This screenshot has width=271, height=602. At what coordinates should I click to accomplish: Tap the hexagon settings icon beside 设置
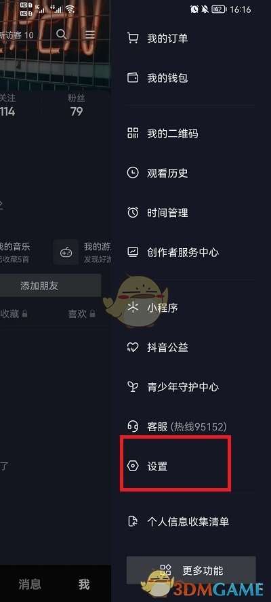[132, 466]
